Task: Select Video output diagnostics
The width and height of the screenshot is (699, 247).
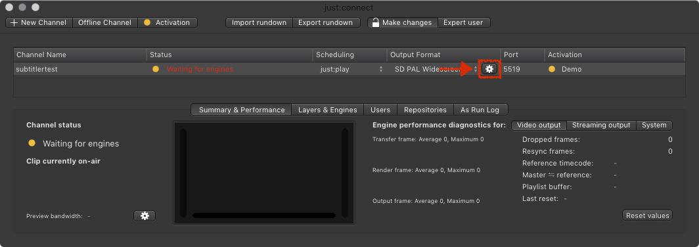Action: click(x=539, y=125)
